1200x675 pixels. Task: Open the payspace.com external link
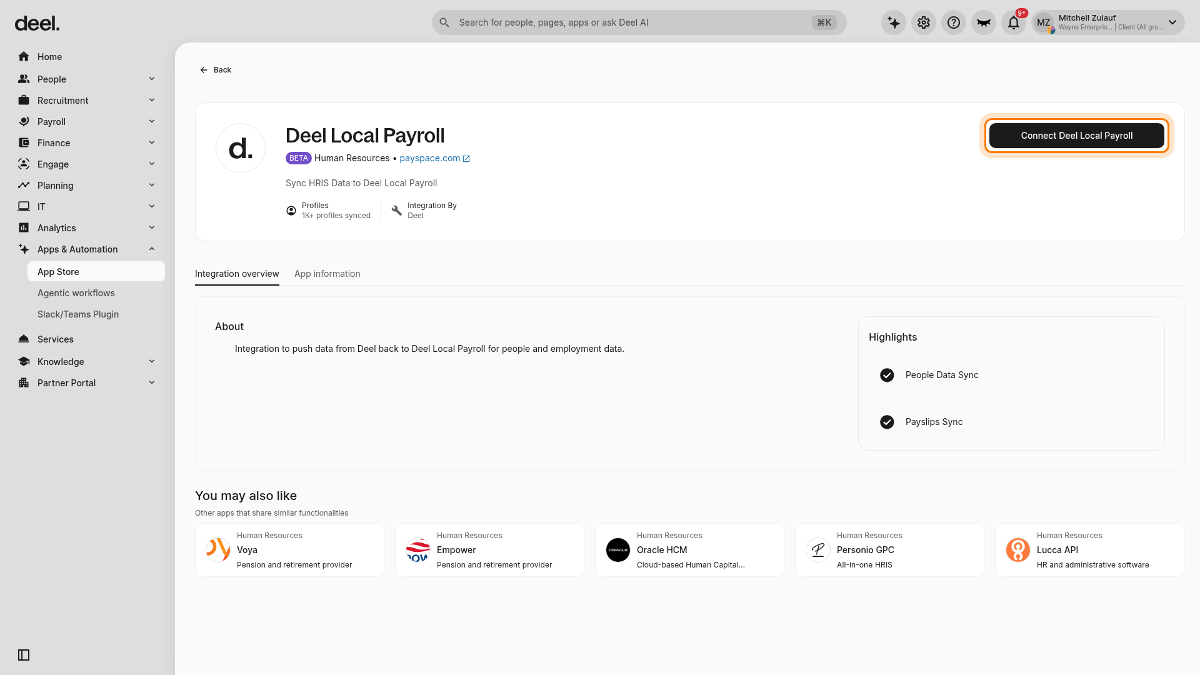point(435,159)
